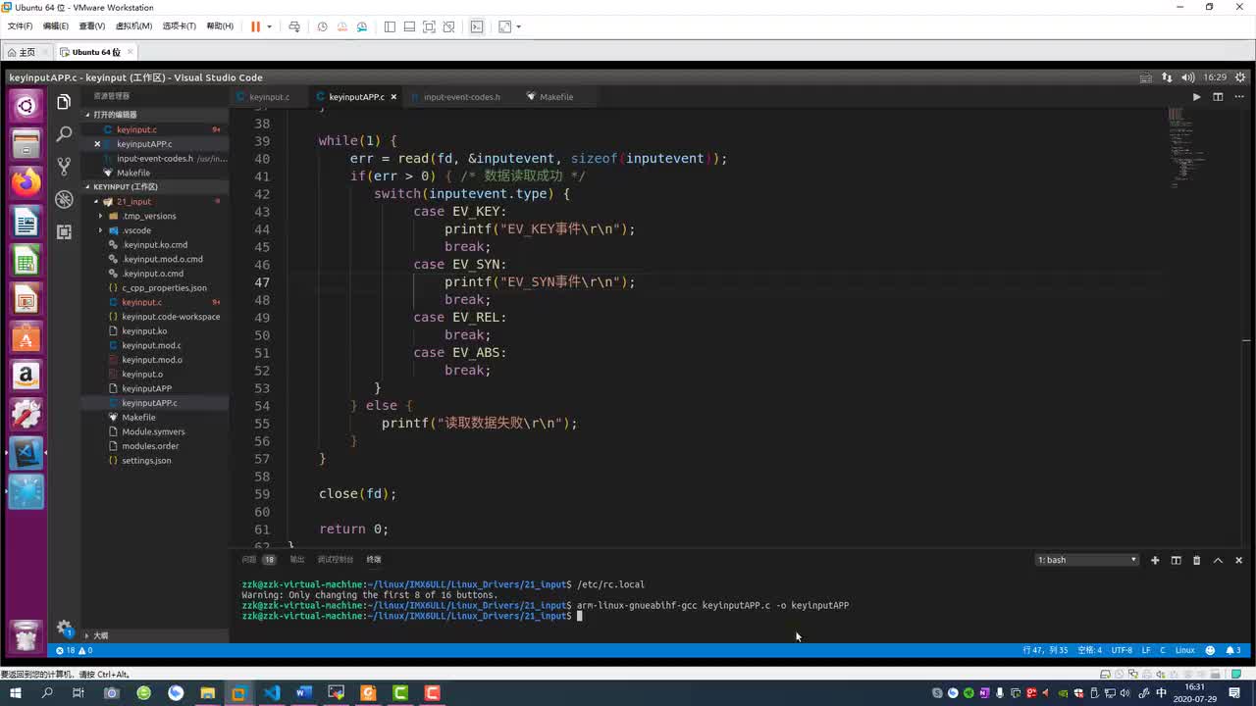Click the Split Editor icon

(x=1218, y=97)
